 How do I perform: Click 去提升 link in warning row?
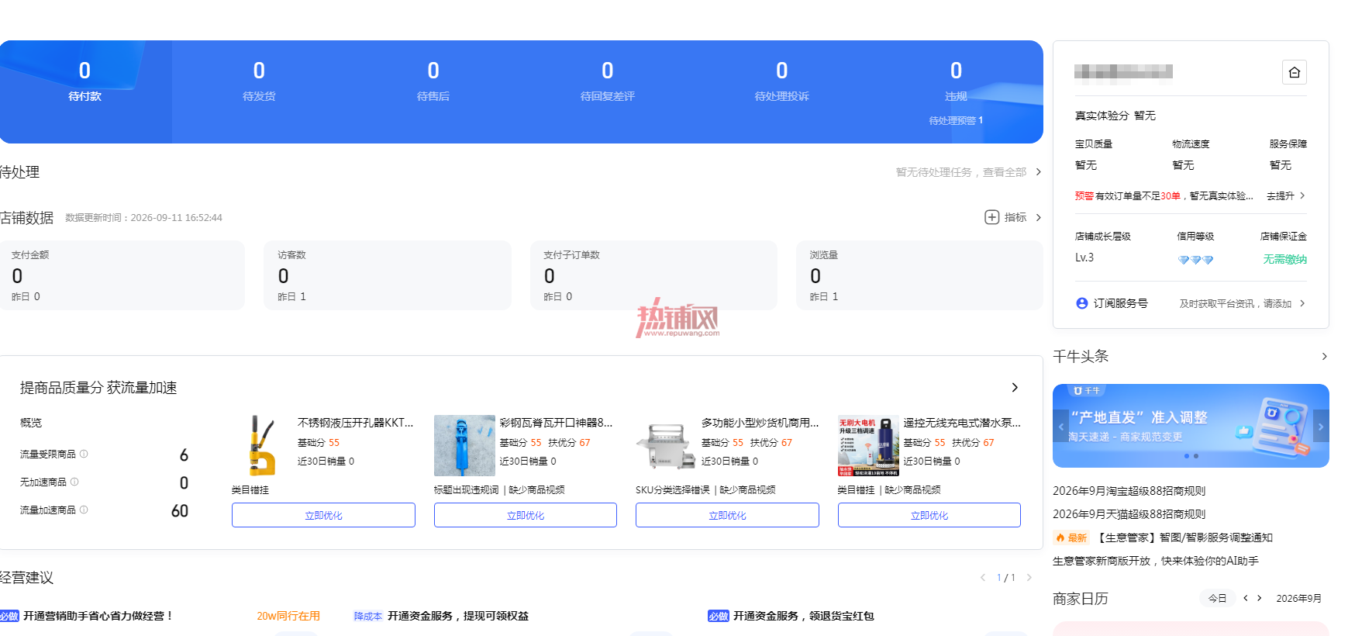[1281, 196]
